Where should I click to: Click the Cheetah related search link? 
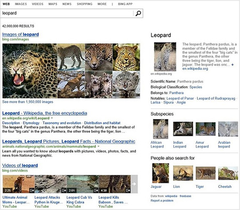(x=225, y=187)
